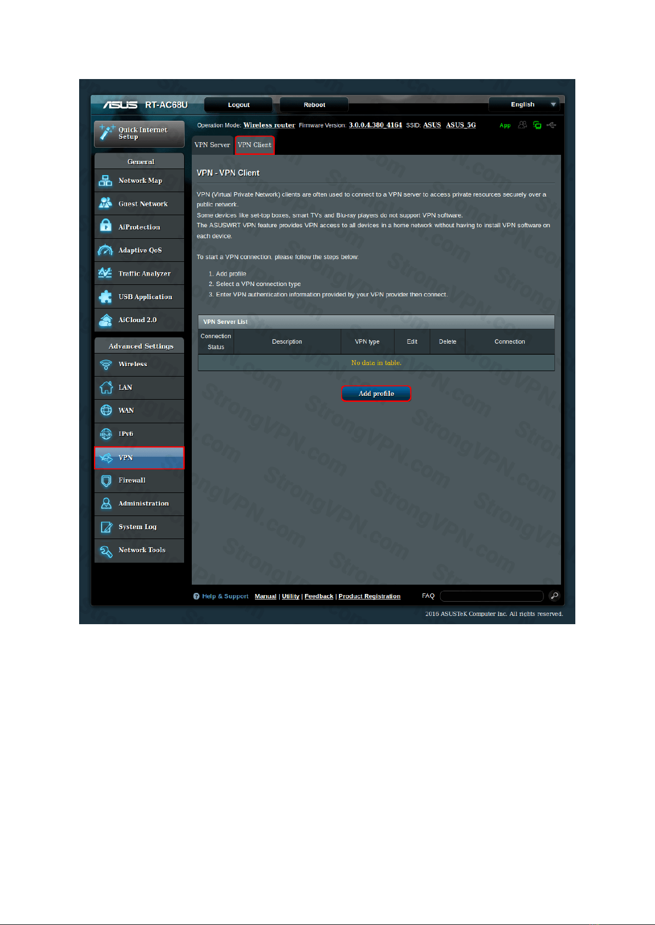Image resolution: width=655 pixels, height=925 pixels.
Task: Click the Network Map sidebar icon
Action: [x=106, y=181]
